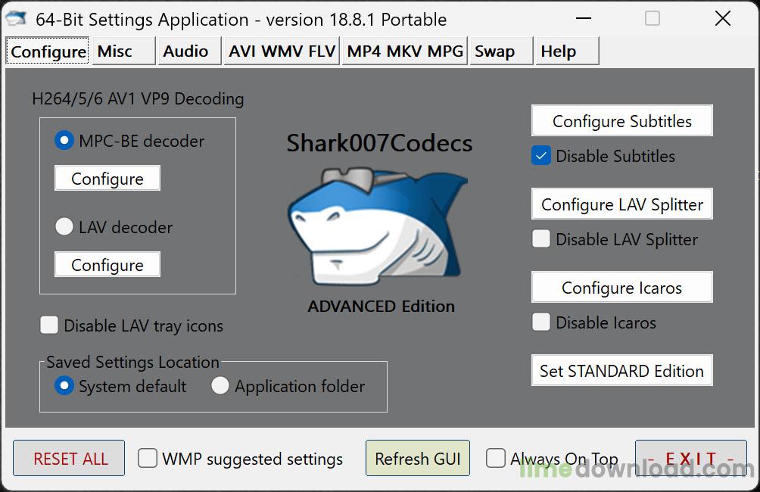Screen dimensions: 760x492
Task: Select the MPC-BE decoder option
Action: pos(64,141)
